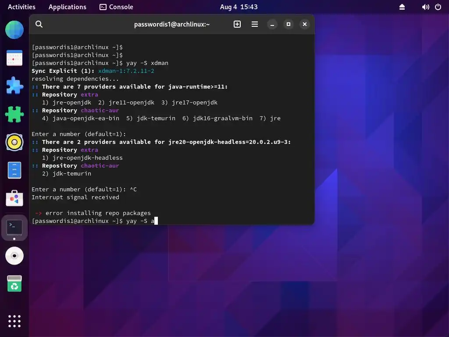Open the power menu icon

438,7
